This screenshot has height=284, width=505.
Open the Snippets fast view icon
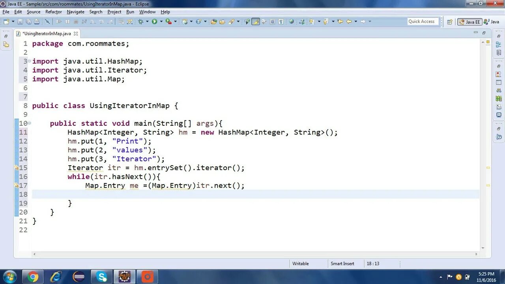tap(499, 107)
